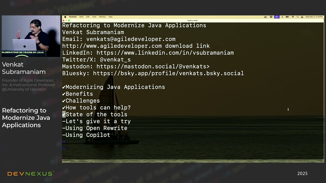The width and height of the screenshot is (326, 183).
Task: Click the Mastodon URL
Action: pyautogui.click(x=153, y=67)
